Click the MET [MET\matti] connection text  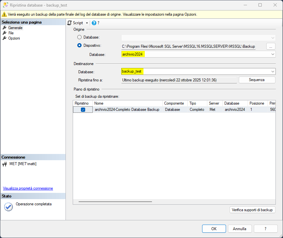(x=23, y=164)
